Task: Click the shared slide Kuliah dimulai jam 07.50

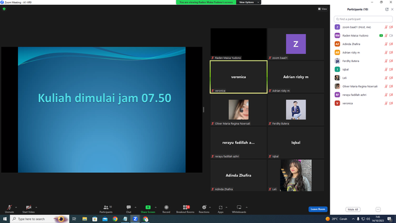Action: [x=101, y=110]
